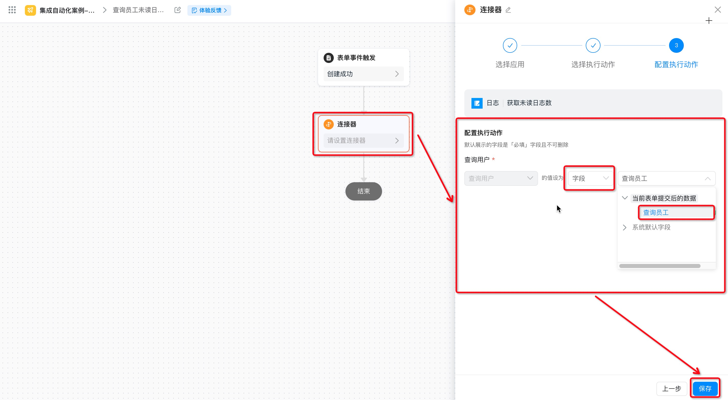Click the orange 连接器 node icon
Viewport: 728px width, 400px height.
328,124
